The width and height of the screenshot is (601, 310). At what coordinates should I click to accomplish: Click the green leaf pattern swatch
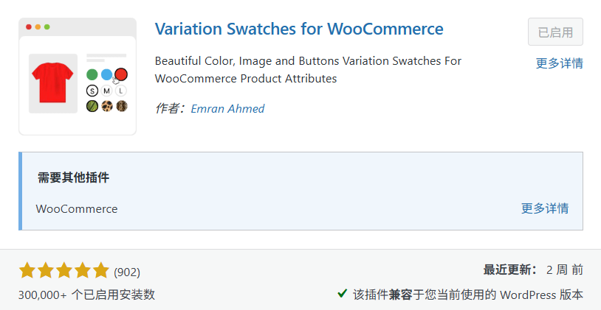pos(92,106)
